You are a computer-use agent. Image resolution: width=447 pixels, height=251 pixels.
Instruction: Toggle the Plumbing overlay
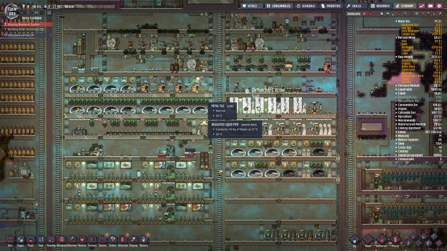[x=394, y=14]
